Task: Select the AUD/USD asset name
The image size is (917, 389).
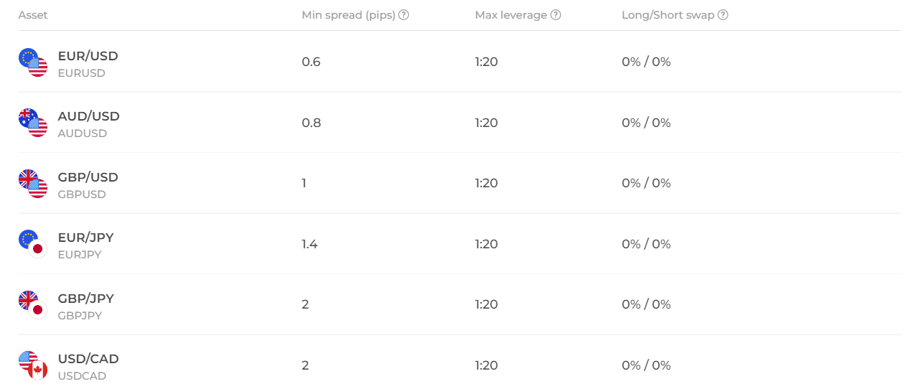Action: (88, 116)
